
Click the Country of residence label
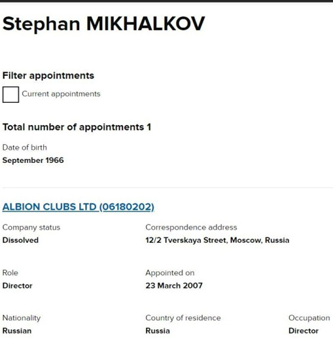183,318
